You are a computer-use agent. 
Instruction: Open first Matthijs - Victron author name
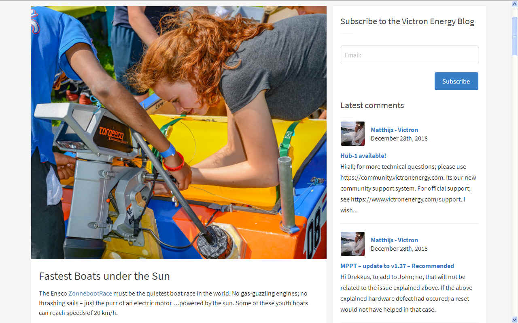(x=394, y=130)
